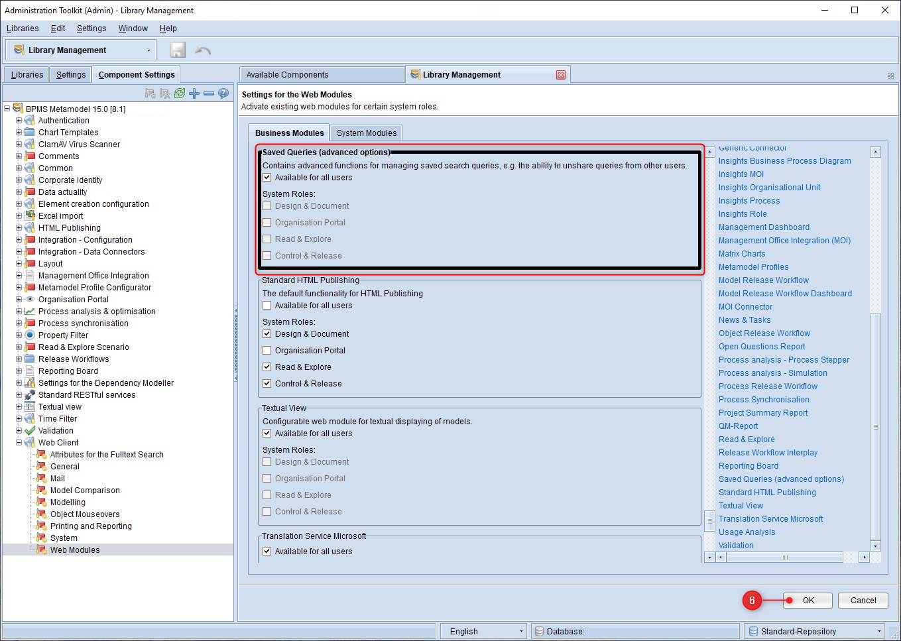The image size is (901, 641).
Task: Open the Library Management toolbar dropdown
Action: coord(149,50)
